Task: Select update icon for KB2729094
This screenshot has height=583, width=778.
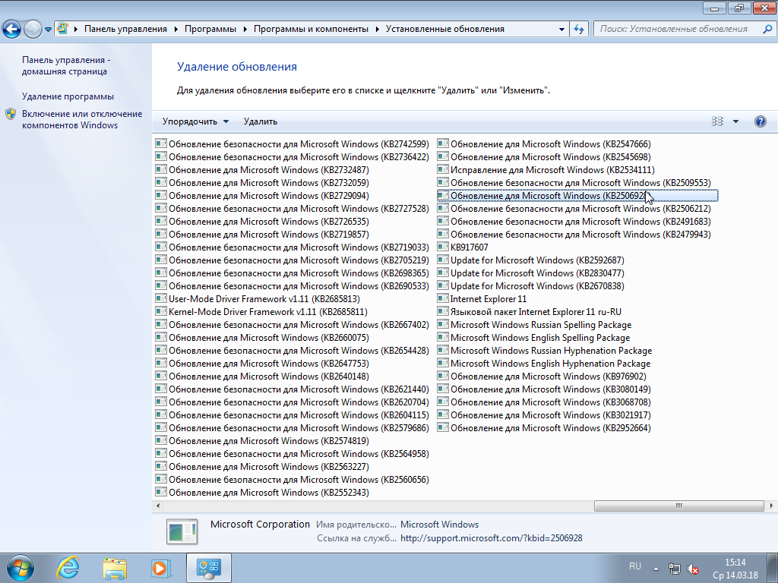Action: click(x=161, y=195)
